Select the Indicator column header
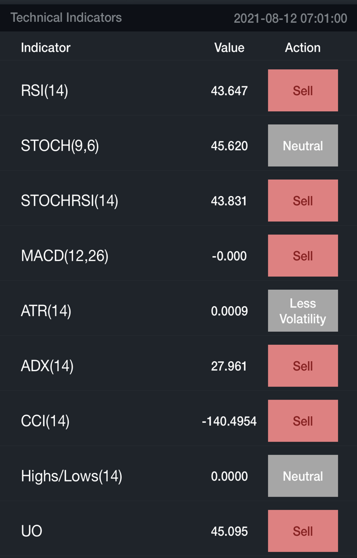 click(x=46, y=48)
